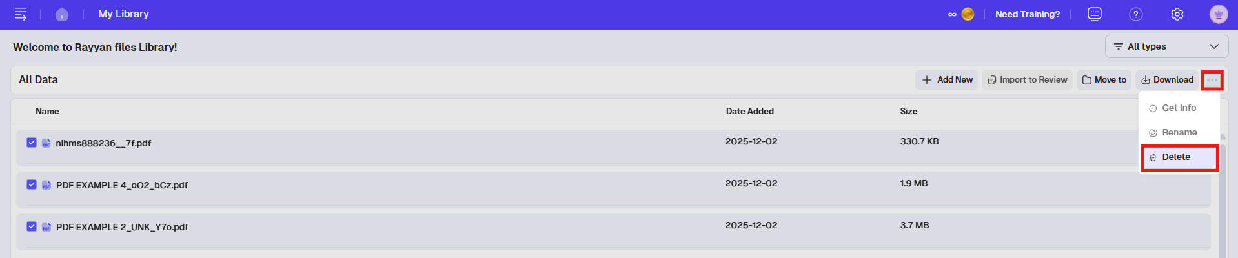Open the settings gear icon
This screenshot has width=1238, height=258.
1177,14
